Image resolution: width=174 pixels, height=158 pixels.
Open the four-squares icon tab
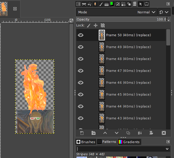pos(123,4)
